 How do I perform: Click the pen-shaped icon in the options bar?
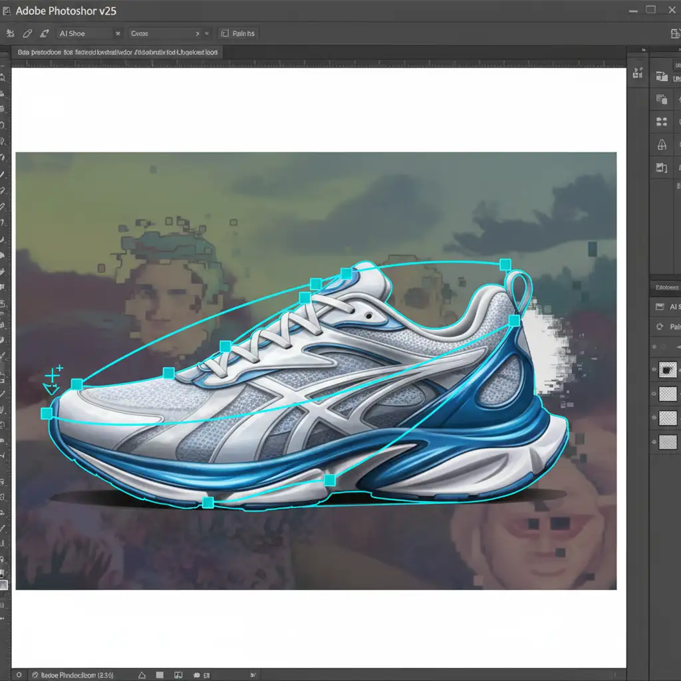coord(28,33)
